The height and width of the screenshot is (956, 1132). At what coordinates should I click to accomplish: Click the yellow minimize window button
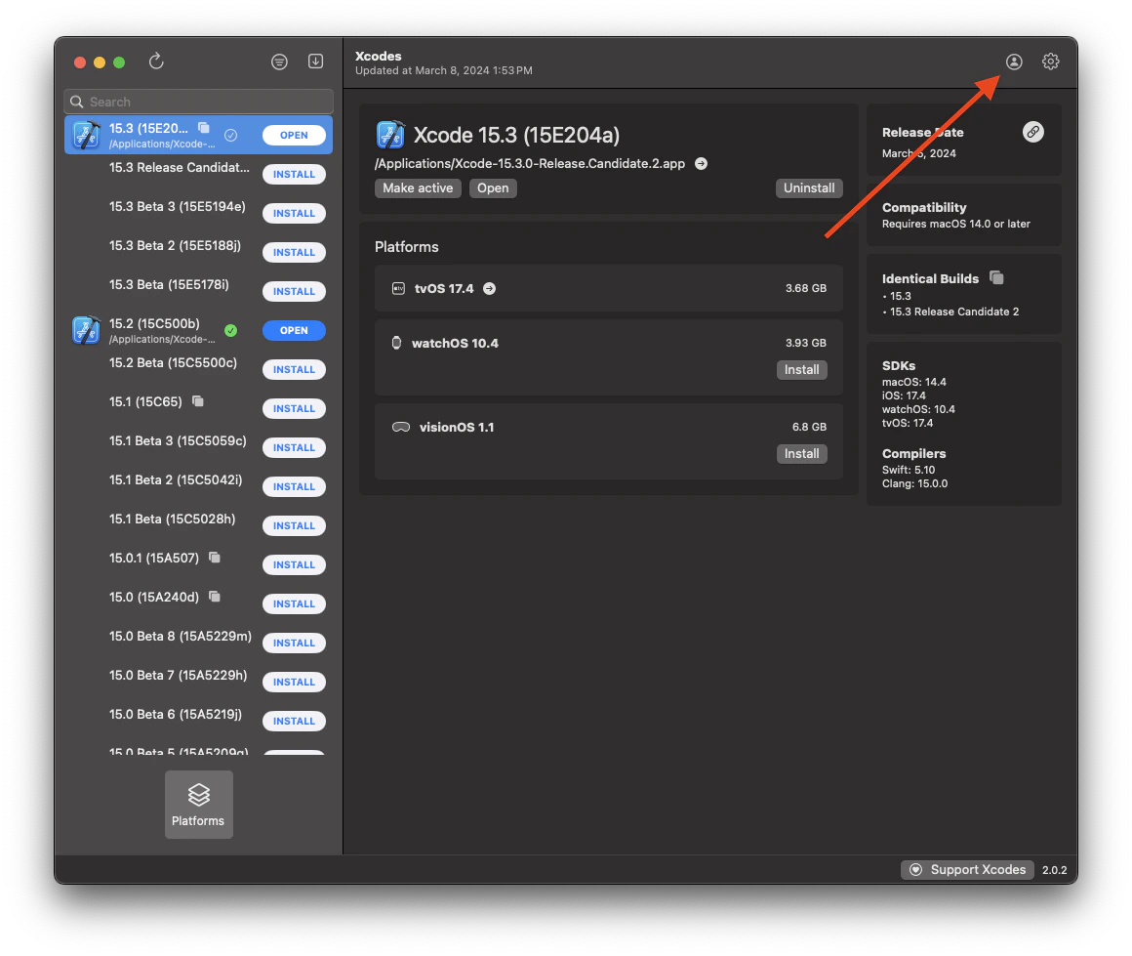pos(100,62)
